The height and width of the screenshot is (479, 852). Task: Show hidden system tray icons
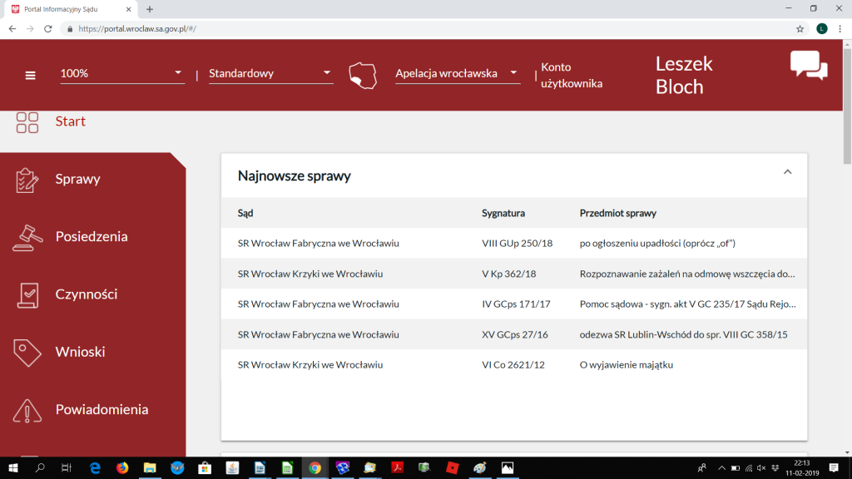click(x=721, y=467)
